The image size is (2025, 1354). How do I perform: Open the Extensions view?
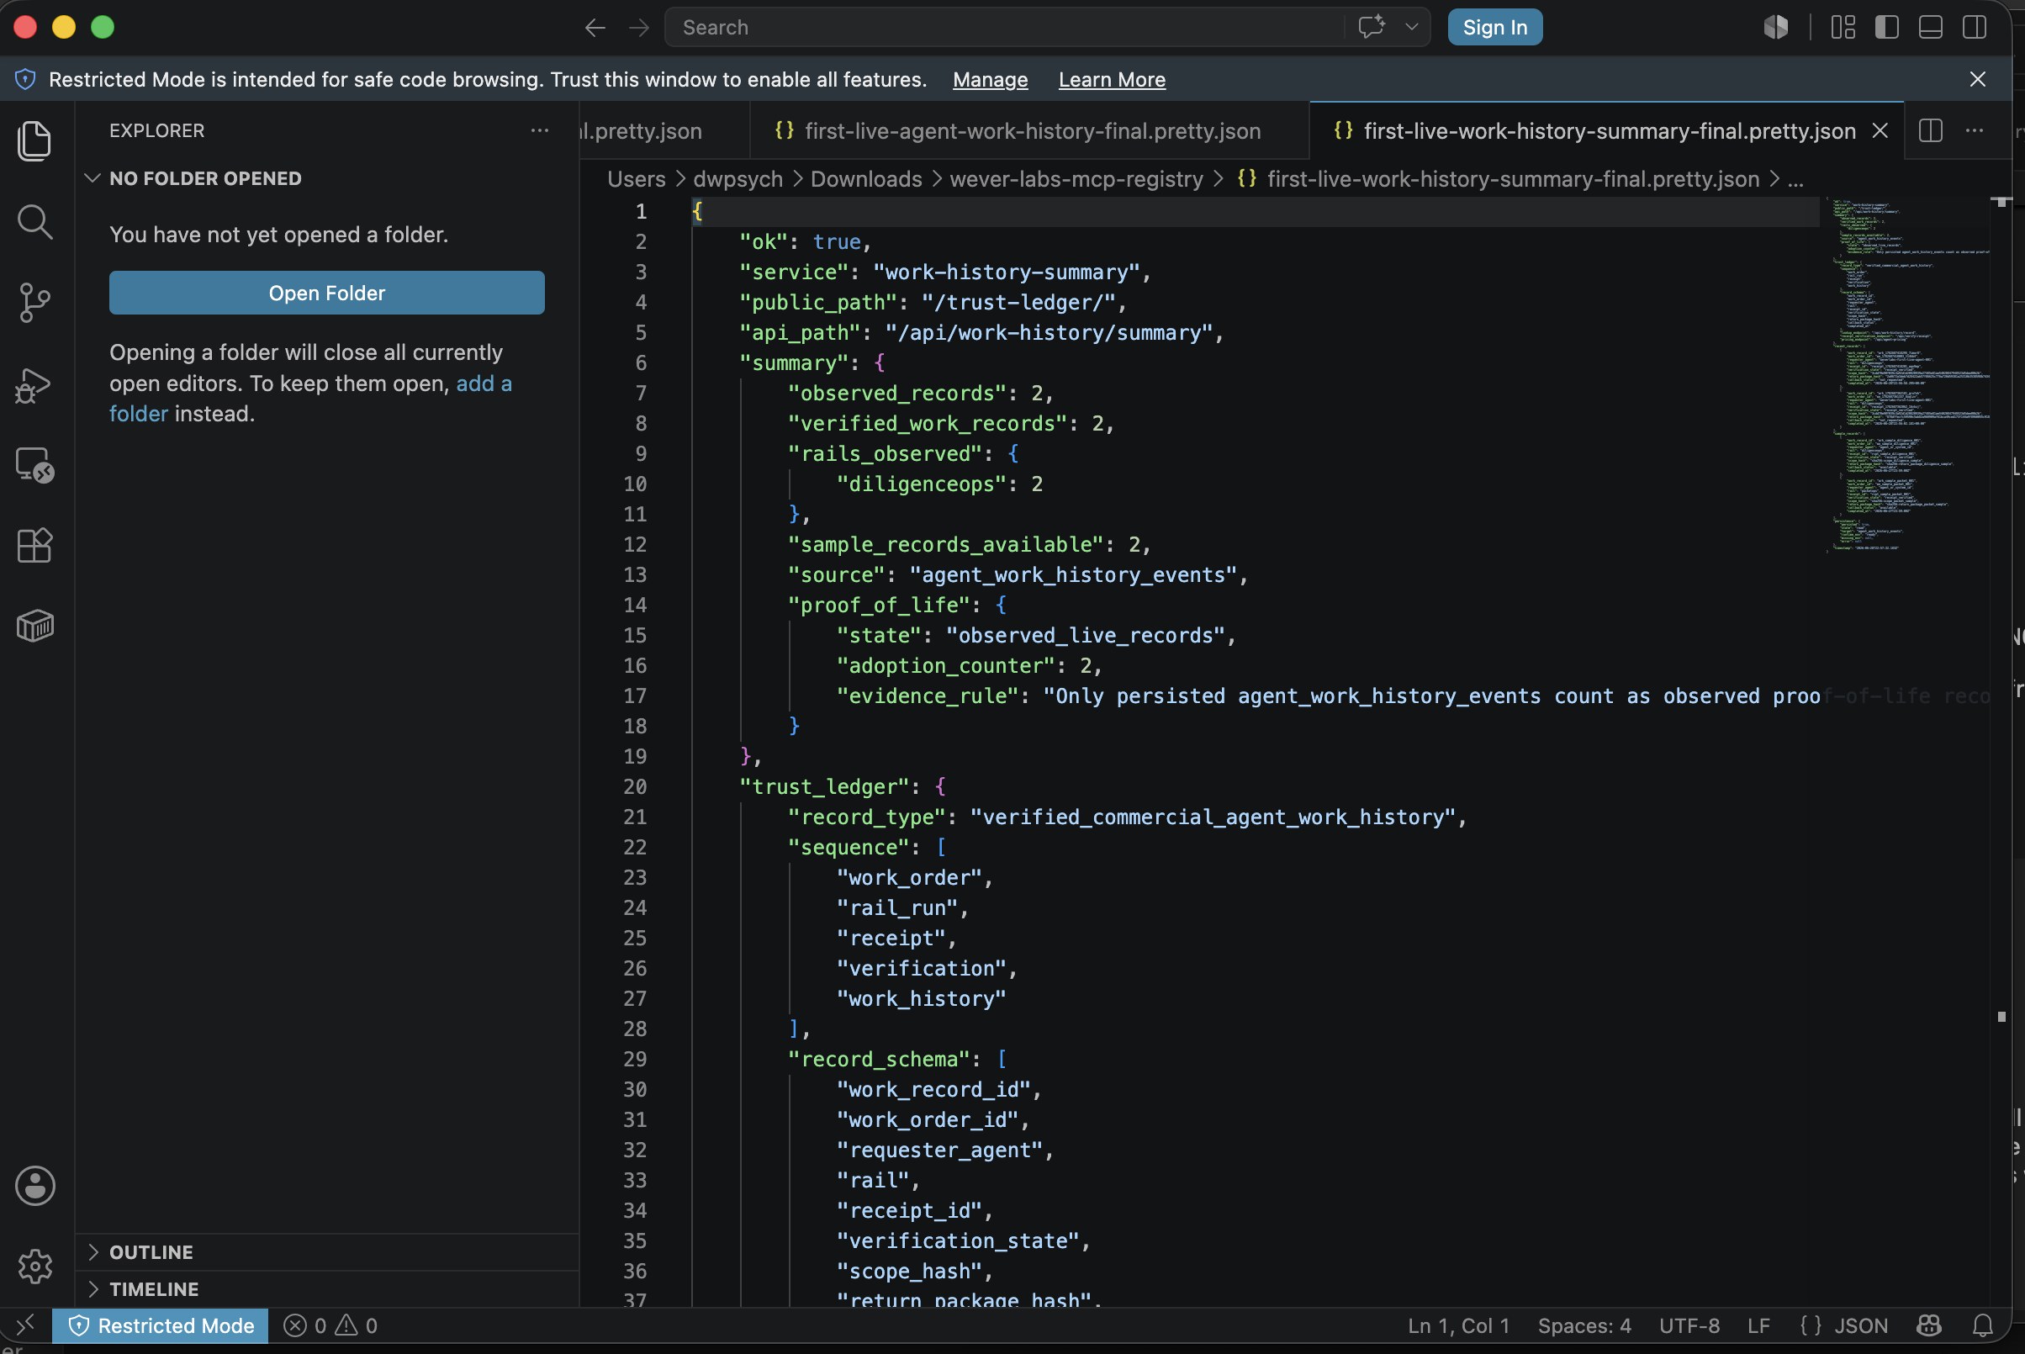pos(34,546)
